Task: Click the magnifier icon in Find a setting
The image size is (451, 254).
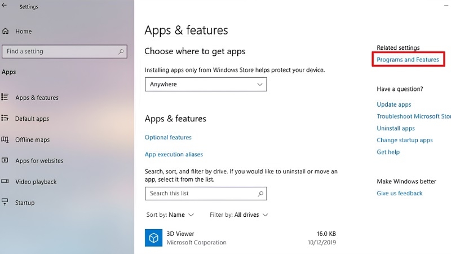Action: [x=121, y=51]
